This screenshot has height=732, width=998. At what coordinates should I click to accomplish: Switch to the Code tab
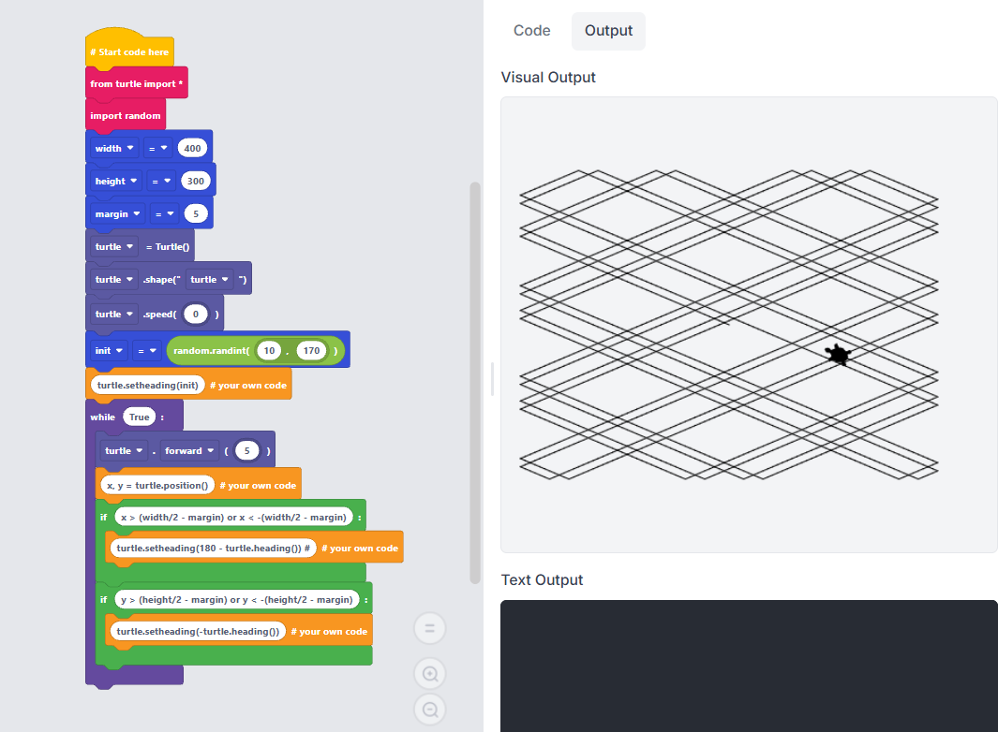click(531, 31)
